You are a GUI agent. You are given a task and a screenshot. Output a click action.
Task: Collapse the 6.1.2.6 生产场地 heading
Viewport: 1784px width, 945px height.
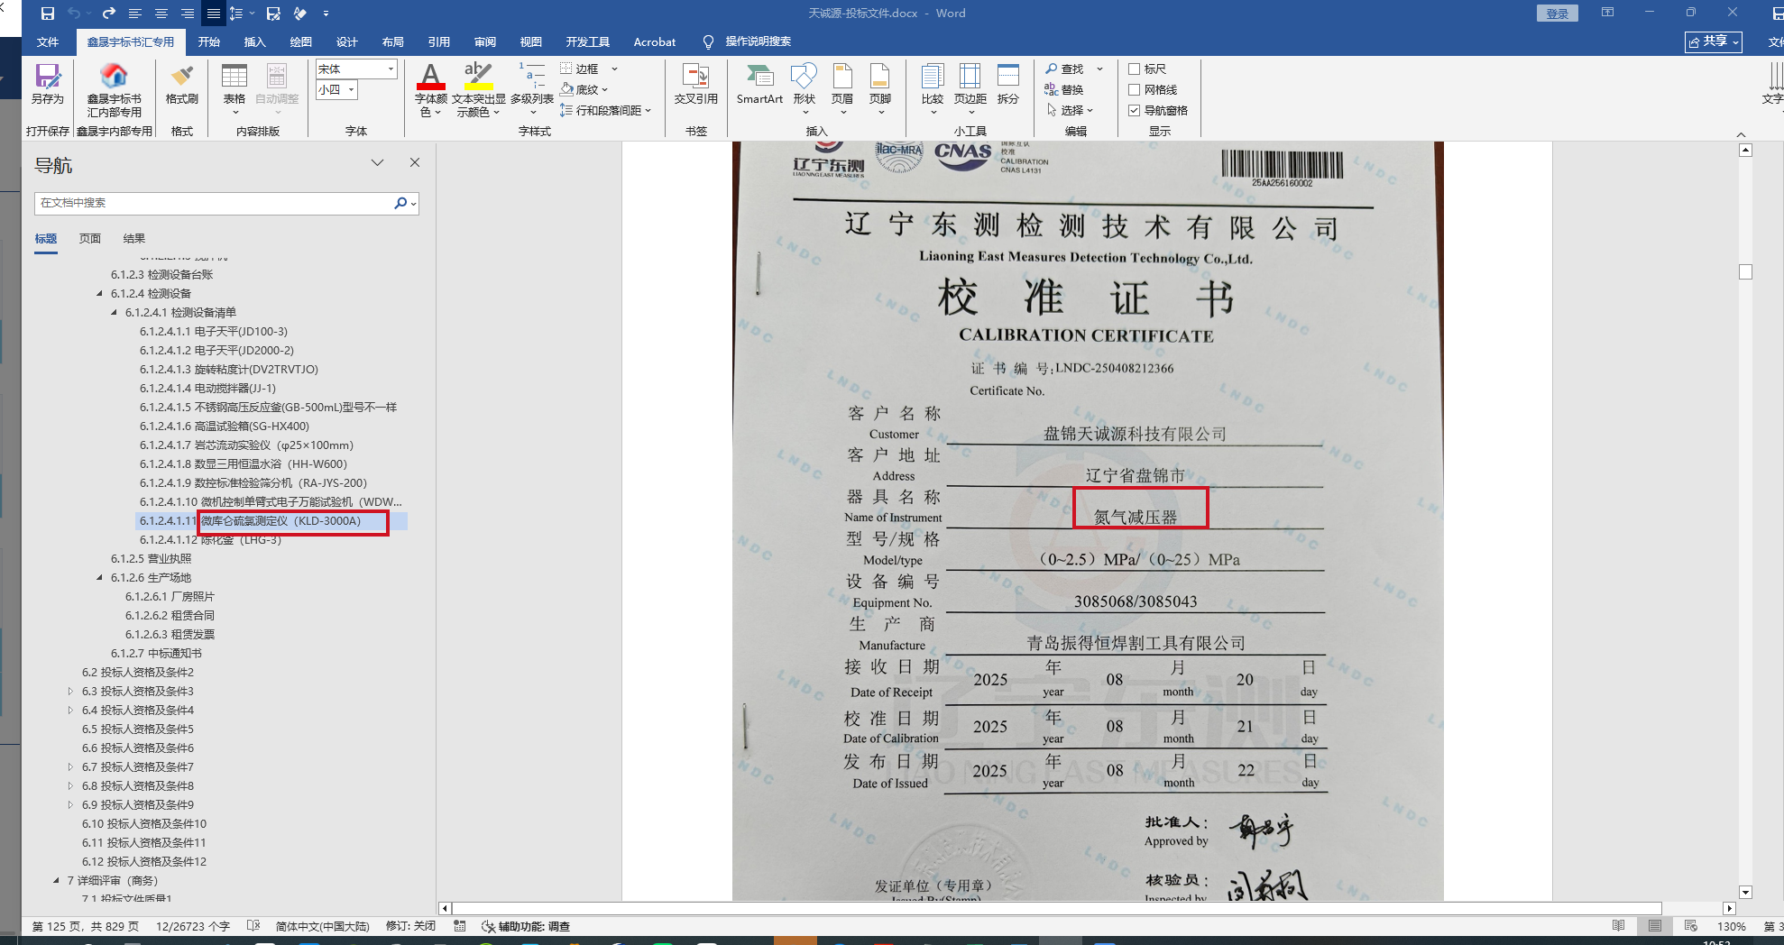tap(99, 577)
